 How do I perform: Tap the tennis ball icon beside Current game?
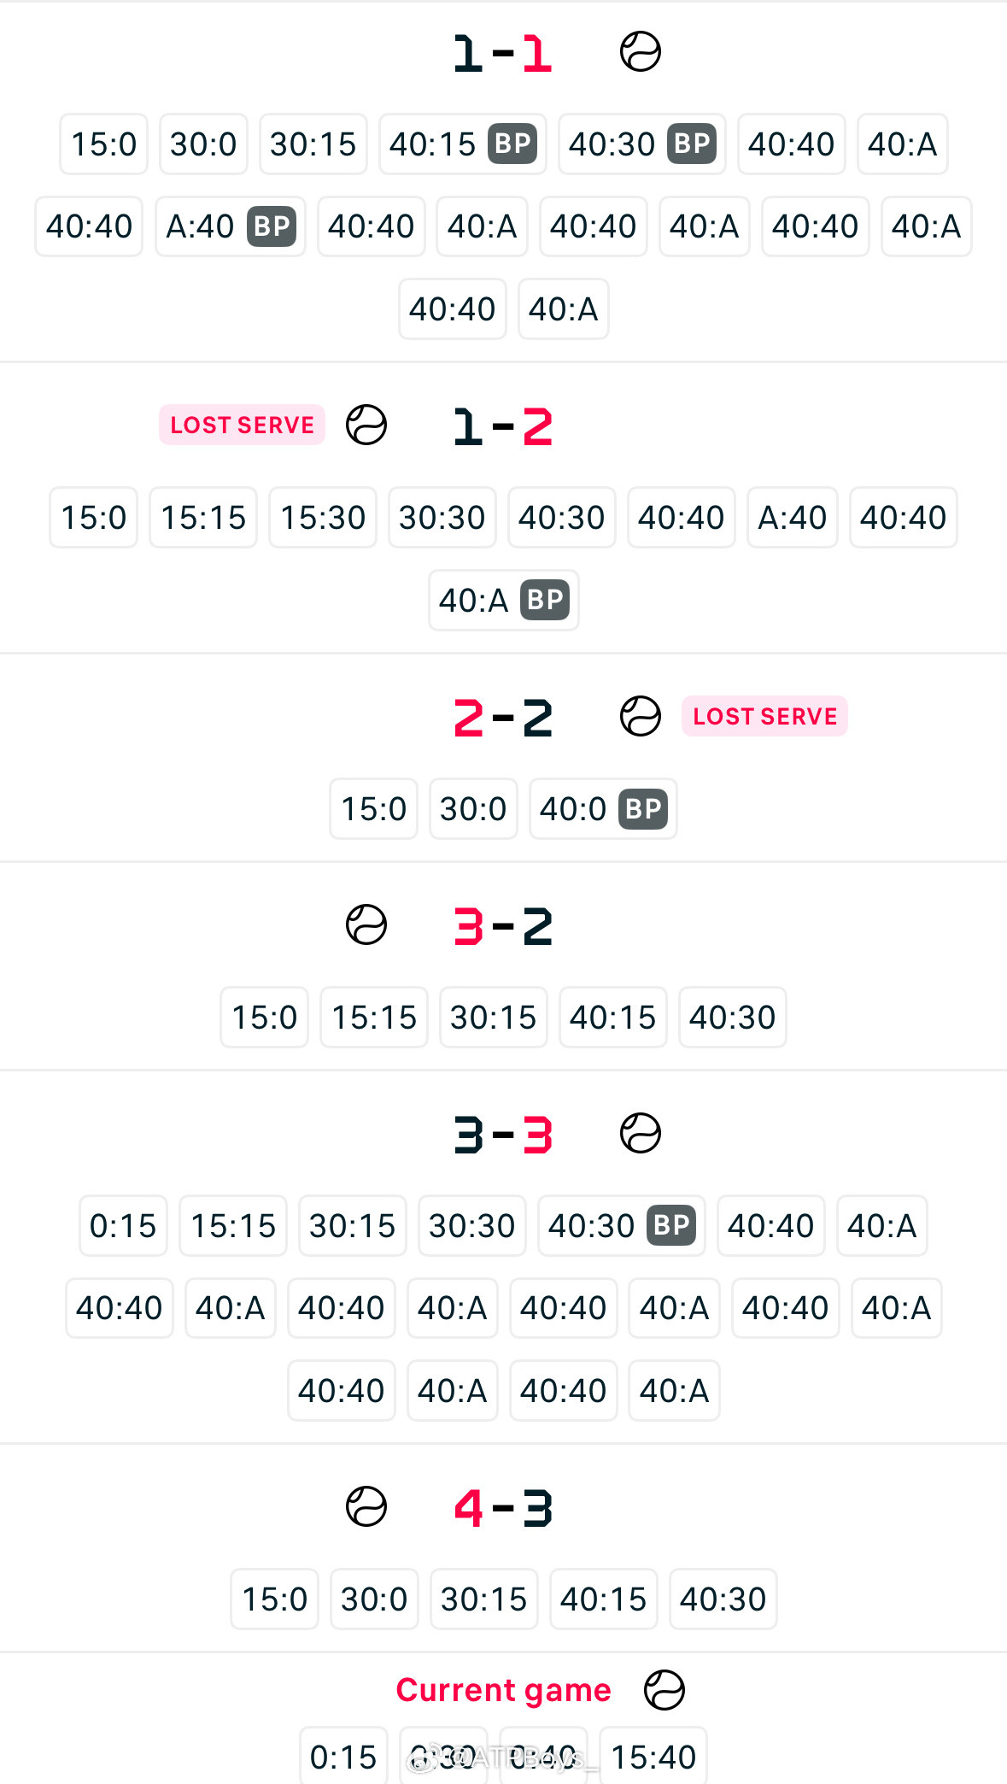[x=664, y=1690]
